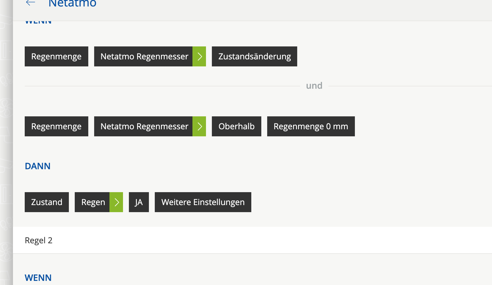
Task: Click Netatmo Regenmesser in the Zustandsänderung condition
Action: tap(144, 56)
